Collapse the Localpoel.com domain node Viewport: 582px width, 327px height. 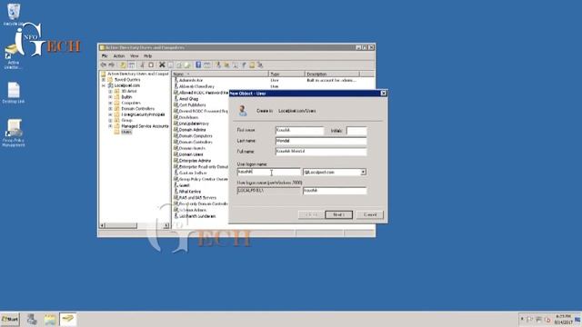[x=104, y=85]
